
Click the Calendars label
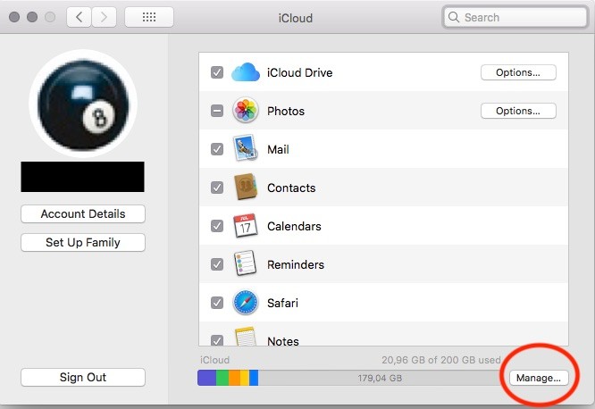point(294,226)
